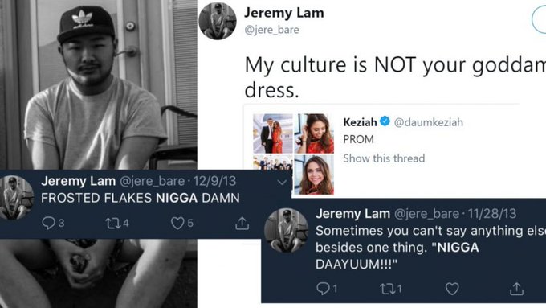
Task: Click the reply icon on the 11/28/13 tweet
Action: pyautogui.click(x=323, y=289)
